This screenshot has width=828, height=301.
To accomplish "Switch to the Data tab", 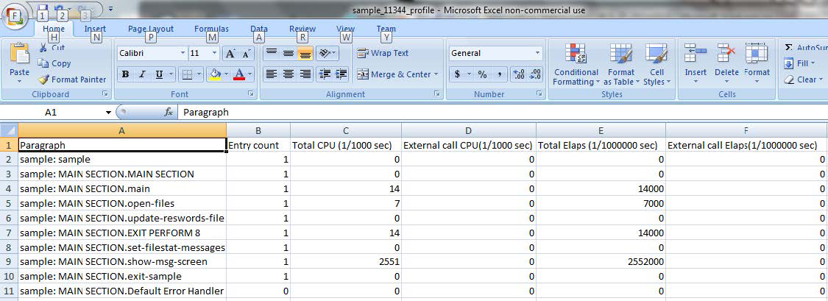I will (x=259, y=29).
